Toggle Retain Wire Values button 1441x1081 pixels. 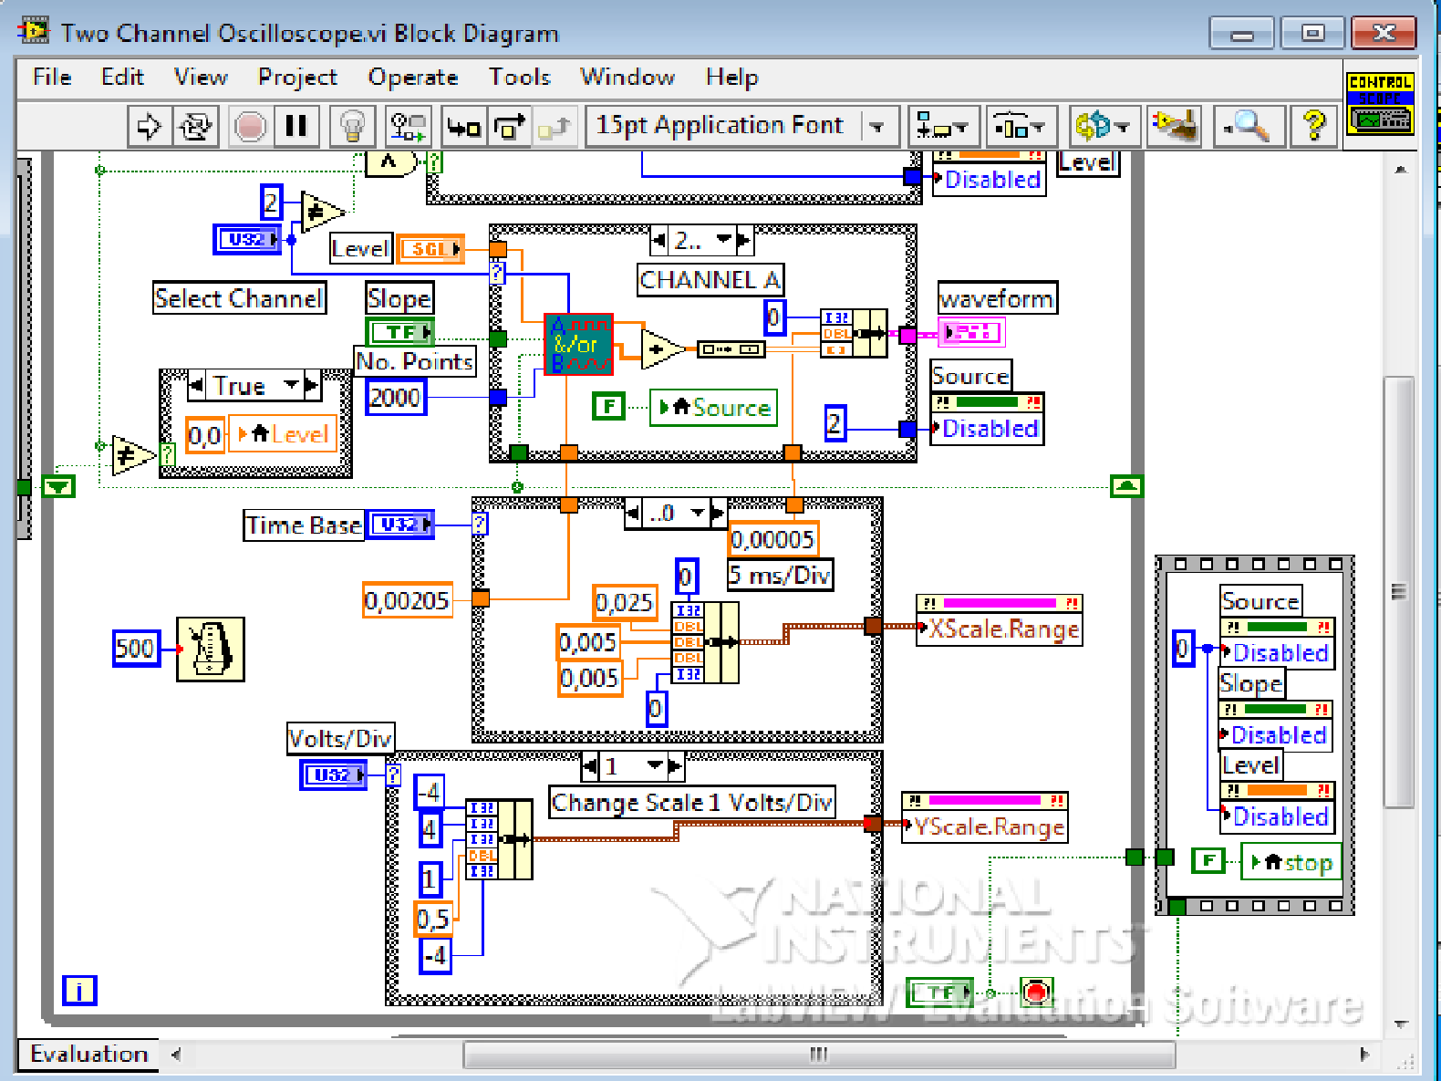click(x=408, y=126)
